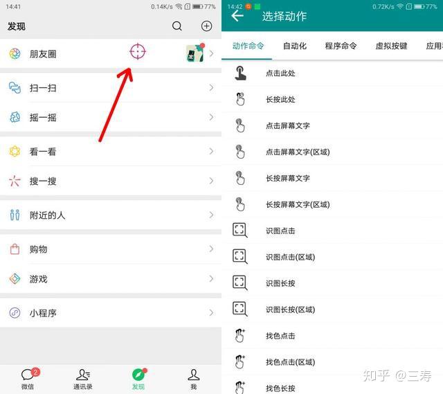Click the 摇一摇 shake icon
The height and width of the screenshot is (394, 443).
(x=15, y=117)
